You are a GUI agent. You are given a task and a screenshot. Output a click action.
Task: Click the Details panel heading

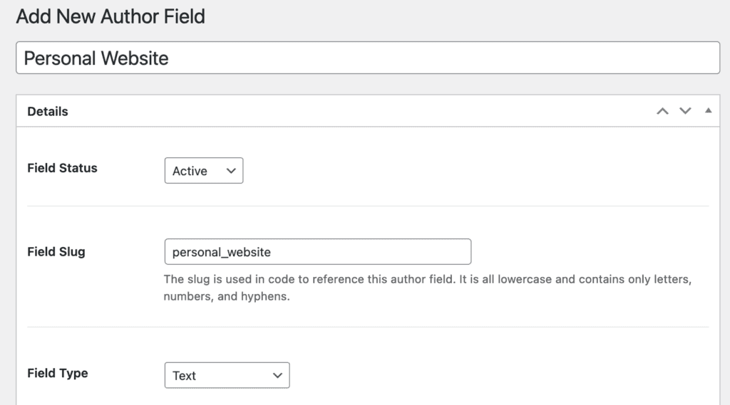[x=48, y=111]
